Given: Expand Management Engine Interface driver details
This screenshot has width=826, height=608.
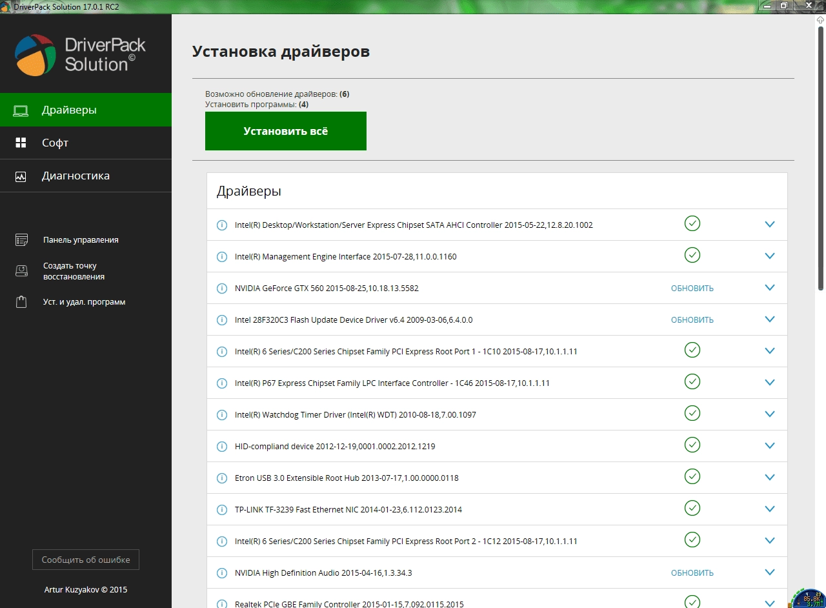Looking at the screenshot, I should point(769,256).
